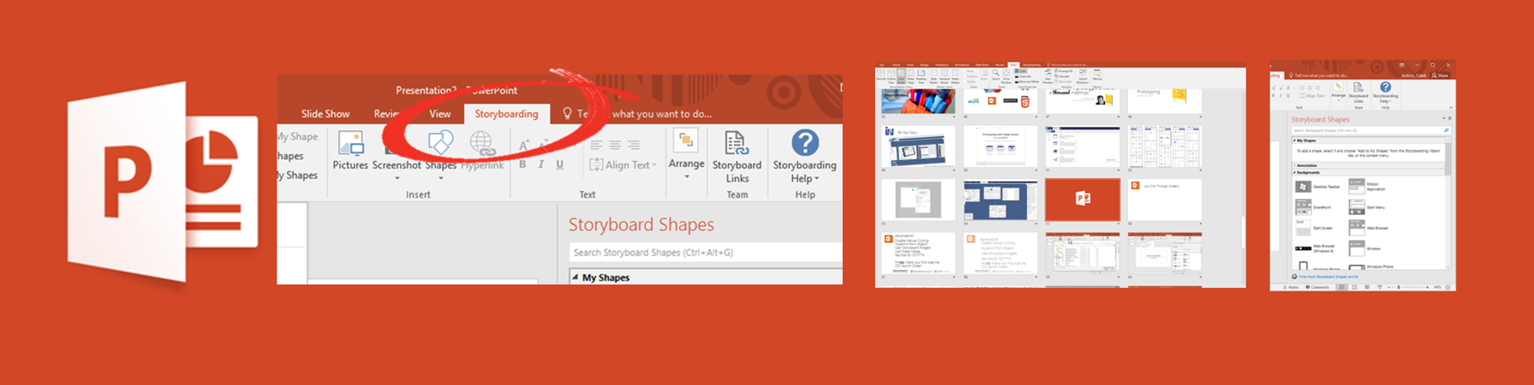
Task: Select slide 54 thumbnail with blue background
Action: (x=1000, y=199)
